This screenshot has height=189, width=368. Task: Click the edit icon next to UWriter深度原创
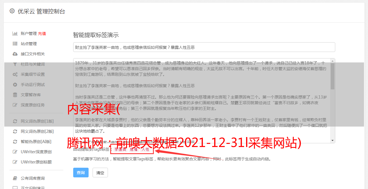15,152
